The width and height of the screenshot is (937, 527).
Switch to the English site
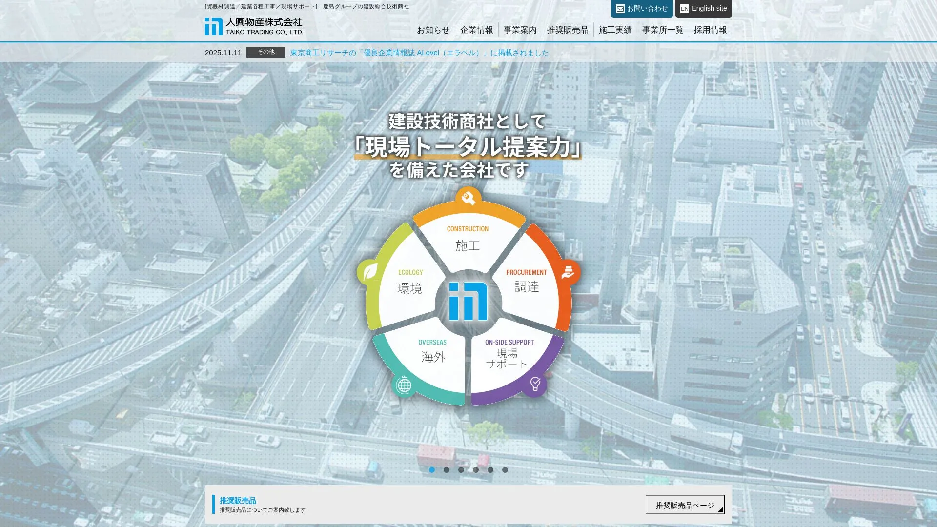pyautogui.click(x=704, y=8)
